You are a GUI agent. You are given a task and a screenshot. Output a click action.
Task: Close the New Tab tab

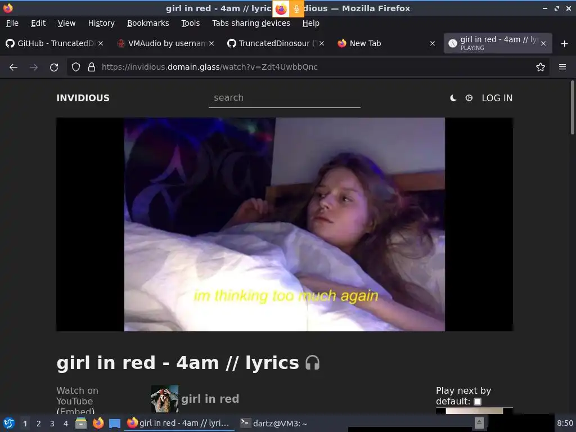[433, 43]
